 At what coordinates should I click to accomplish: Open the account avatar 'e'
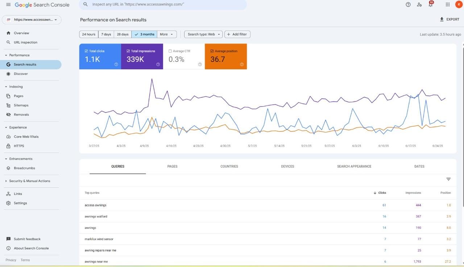tap(459, 4)
